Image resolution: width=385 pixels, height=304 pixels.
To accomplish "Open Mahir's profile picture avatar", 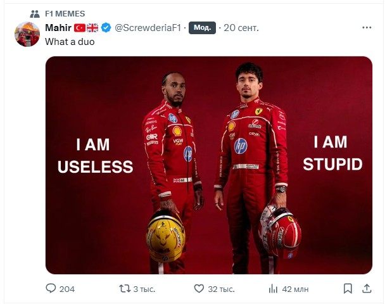I will click(x=27, y=34).
